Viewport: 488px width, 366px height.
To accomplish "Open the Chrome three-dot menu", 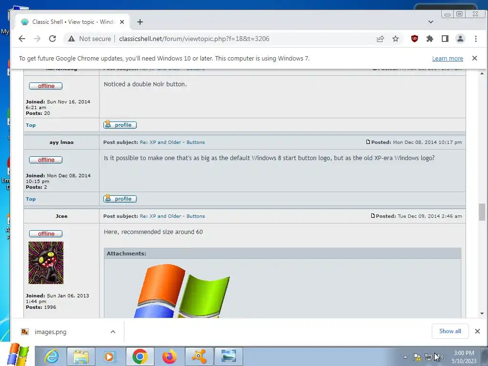I will (x=476, y=39).
